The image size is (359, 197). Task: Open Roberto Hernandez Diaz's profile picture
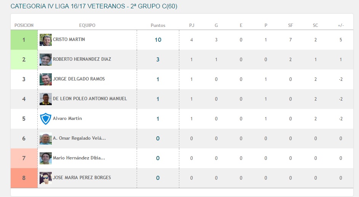tap(46, 59)
